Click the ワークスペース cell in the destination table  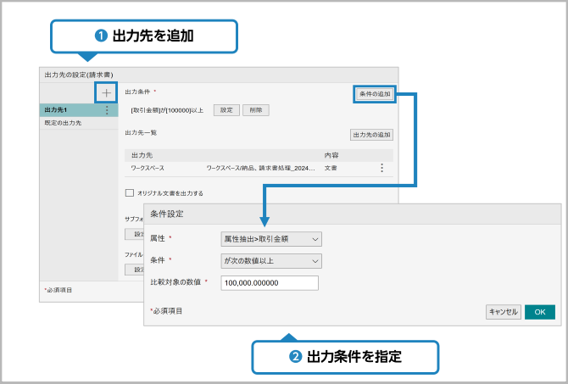click(x=148, y=168)
